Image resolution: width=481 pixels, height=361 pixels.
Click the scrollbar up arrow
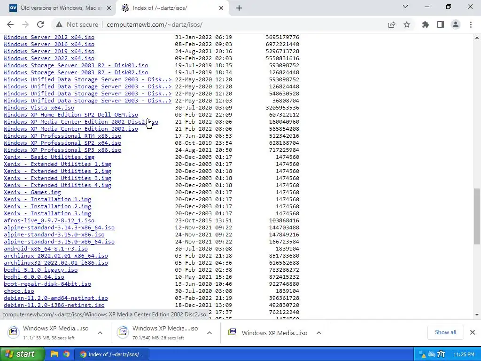pyautogui.click(x=477, y=38)
